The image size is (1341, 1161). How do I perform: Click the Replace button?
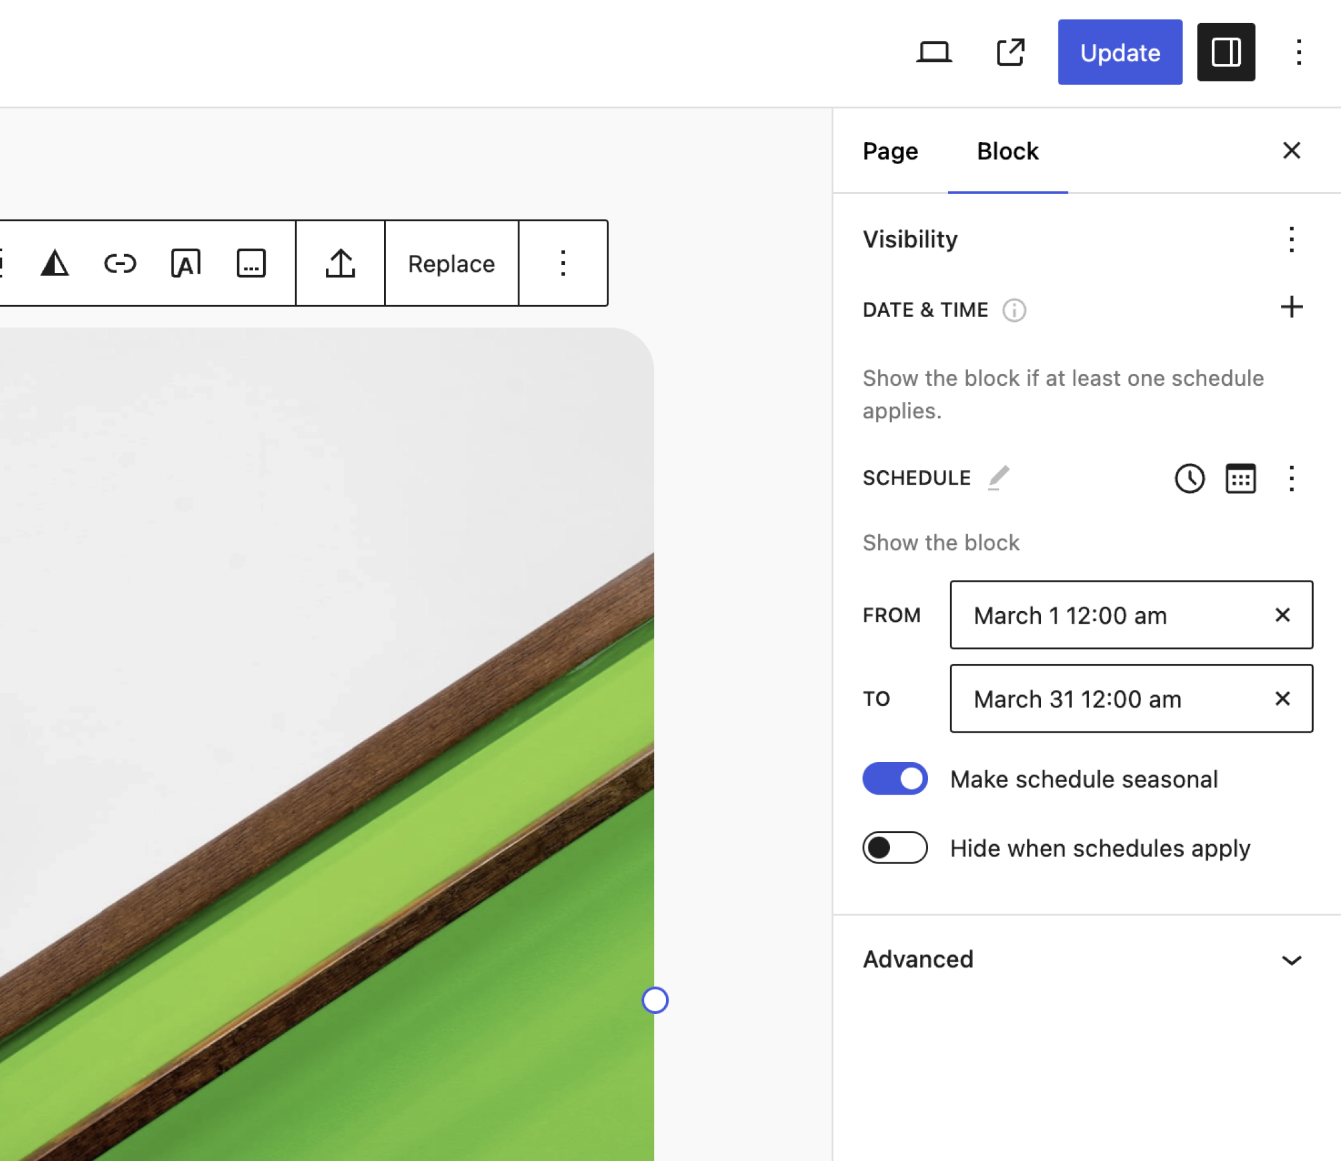451,263
